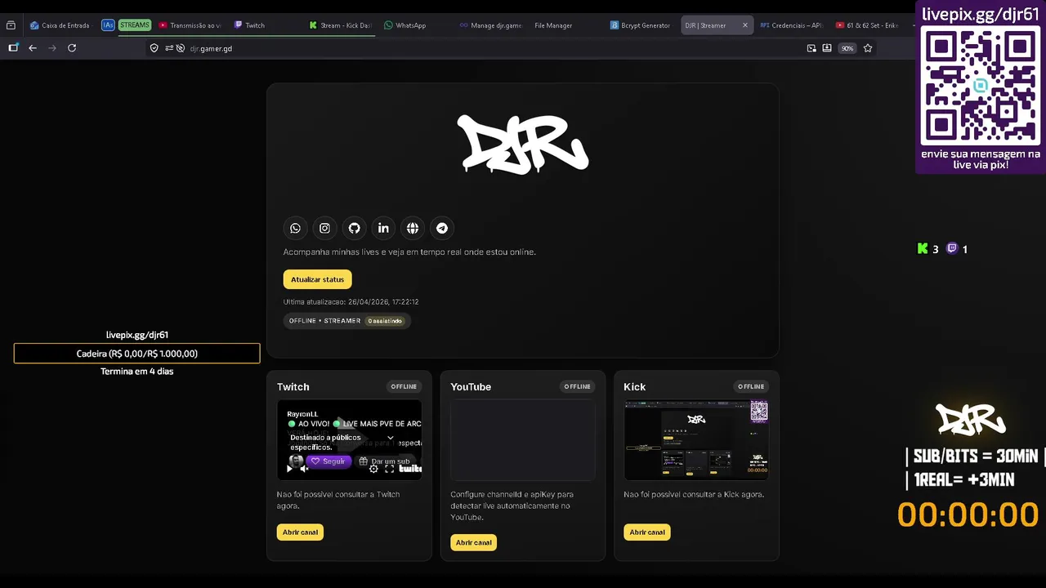Reload the page with refresh icon
The height and width of the screenshot is (588, 1046).
(x=72, y=48)
